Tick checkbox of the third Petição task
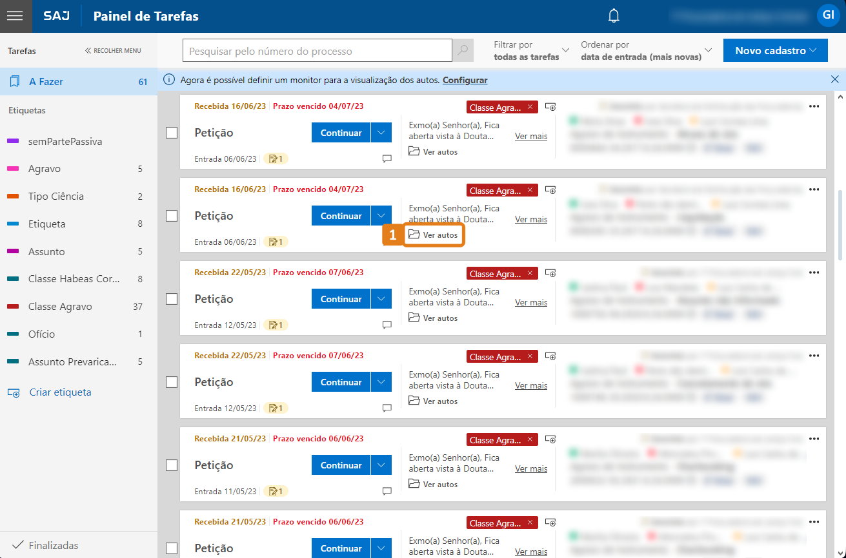This screenshot has height=558, width=846. tap(172, 299)
